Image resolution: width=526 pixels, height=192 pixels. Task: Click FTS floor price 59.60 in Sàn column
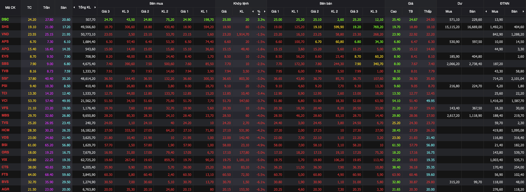[x=66, y=175]
